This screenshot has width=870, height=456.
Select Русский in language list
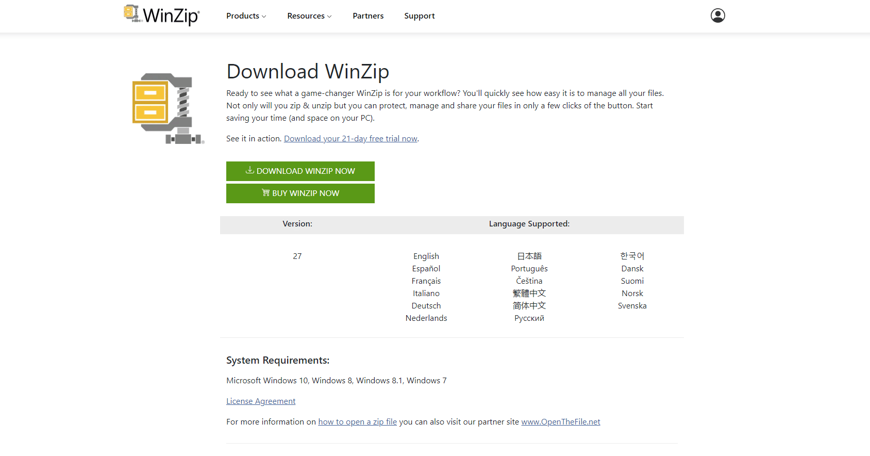pos(529,318)
